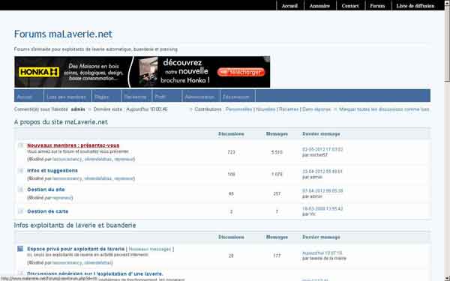Open the Nouveaux membres : présentez-vous forum
The height and width of the screenshot is (281, 450).
[x=73, y=145]
